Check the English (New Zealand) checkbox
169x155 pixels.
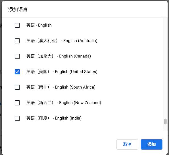click(x=17, y=103)
